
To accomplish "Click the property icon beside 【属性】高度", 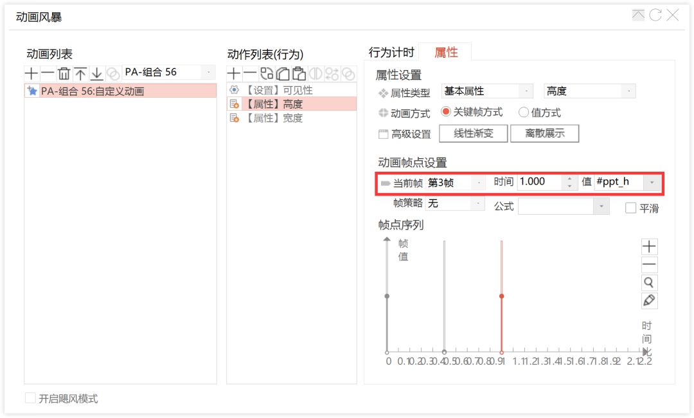I will (234, 104).
